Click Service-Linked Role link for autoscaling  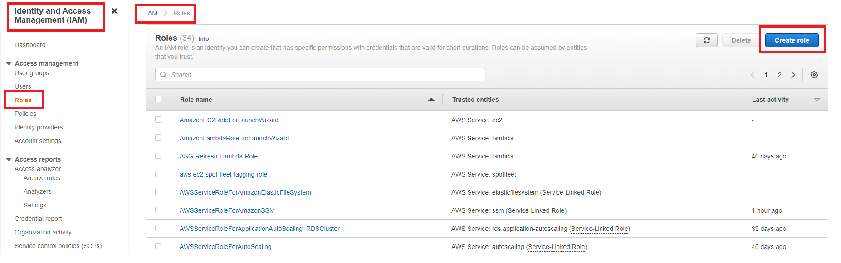click(x=557, y=247)
